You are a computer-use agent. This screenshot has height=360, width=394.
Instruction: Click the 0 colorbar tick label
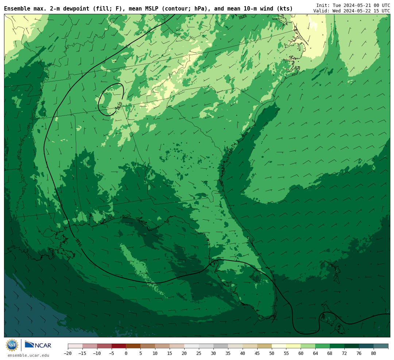point(126,353)
